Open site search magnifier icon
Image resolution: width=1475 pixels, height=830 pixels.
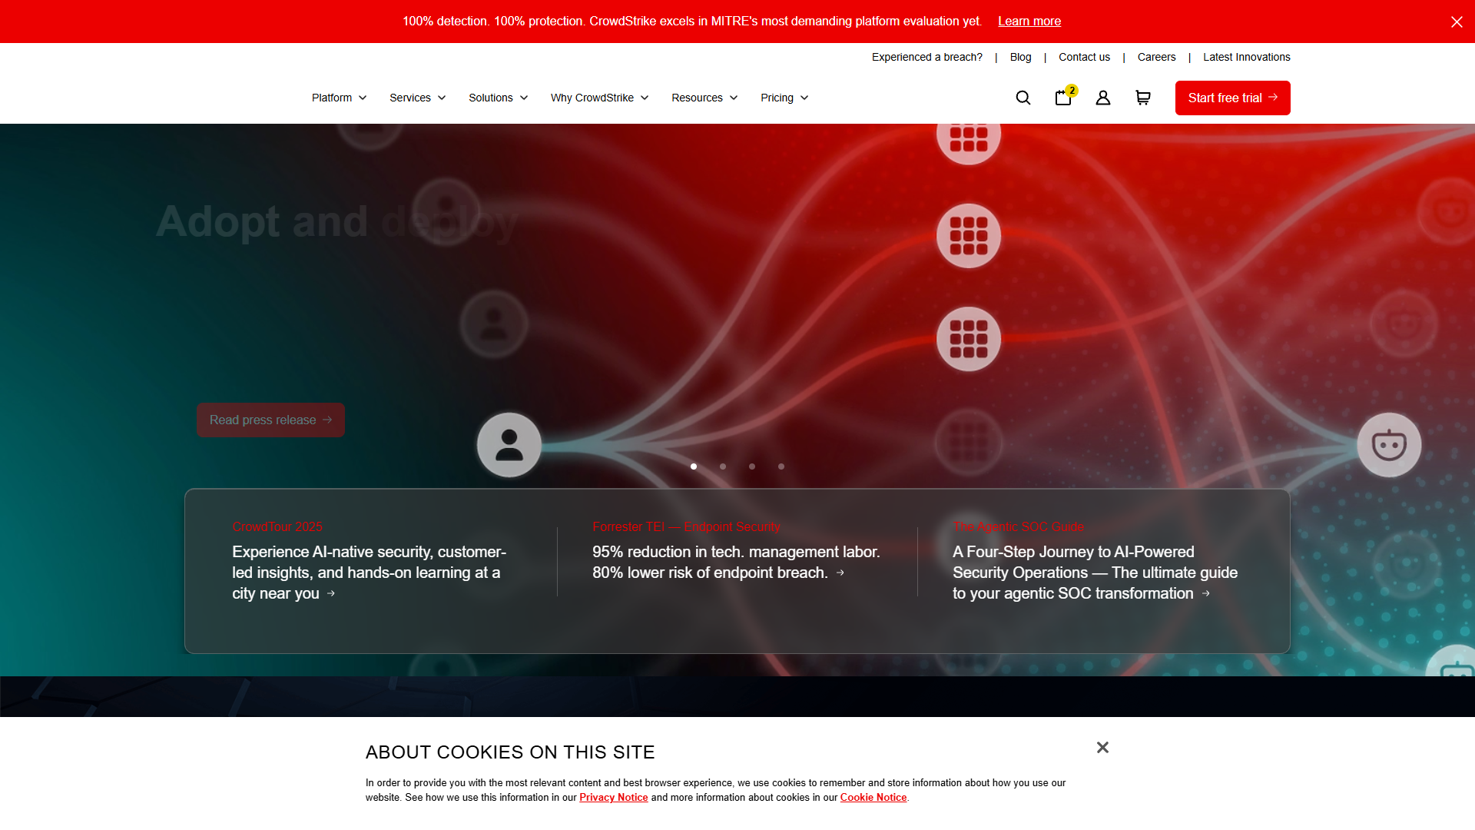coord(1023,98)
